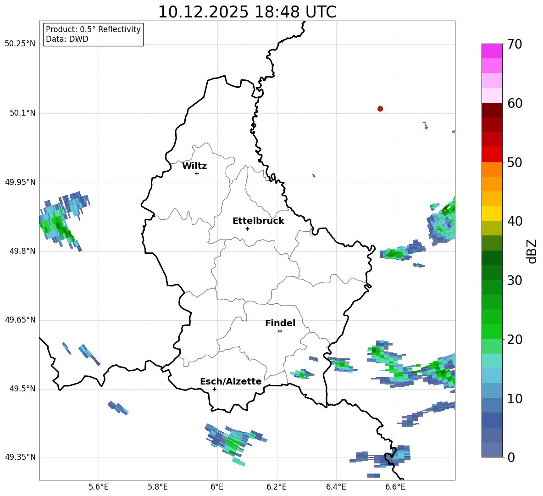The width and height of the screenshot is (543, 496).
Task: Click the 49.5°N latitude label
Action: 23,389
